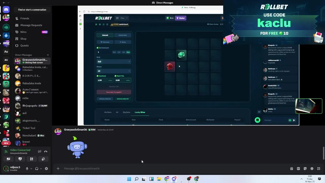Screen dimensions: 325x183
Task: Switch to Automatic mode in streamed Rollbet
Action: point(123,35)
